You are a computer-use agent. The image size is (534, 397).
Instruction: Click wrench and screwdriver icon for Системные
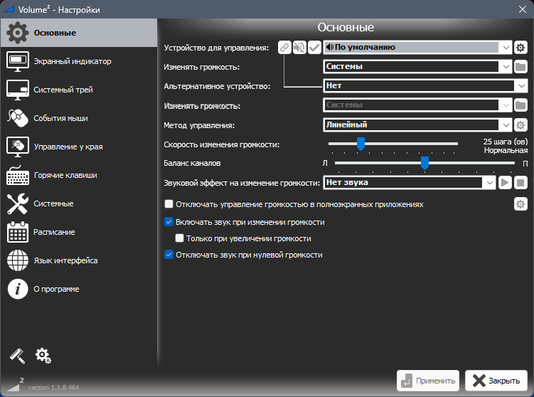click(x=18, y=203)
